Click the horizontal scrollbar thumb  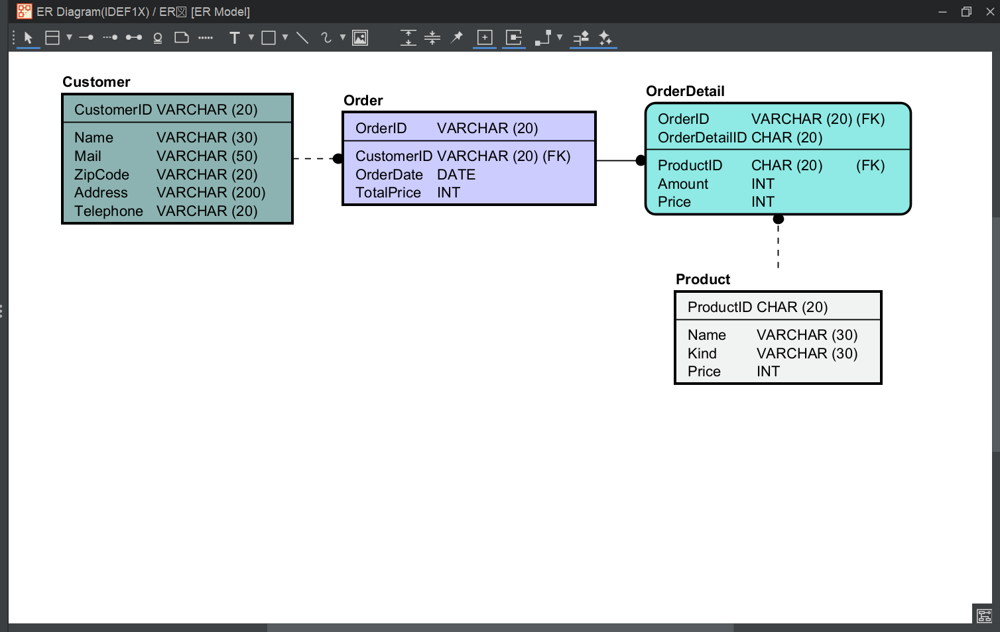tap(500, 627)
